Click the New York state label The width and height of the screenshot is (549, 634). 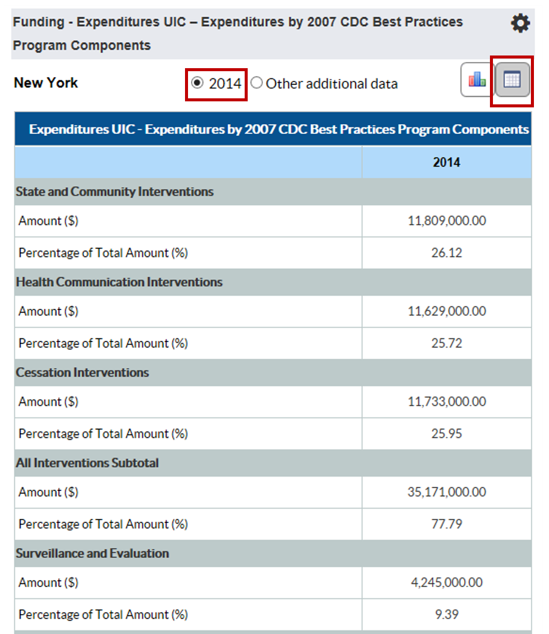click(x=46, y=83)
